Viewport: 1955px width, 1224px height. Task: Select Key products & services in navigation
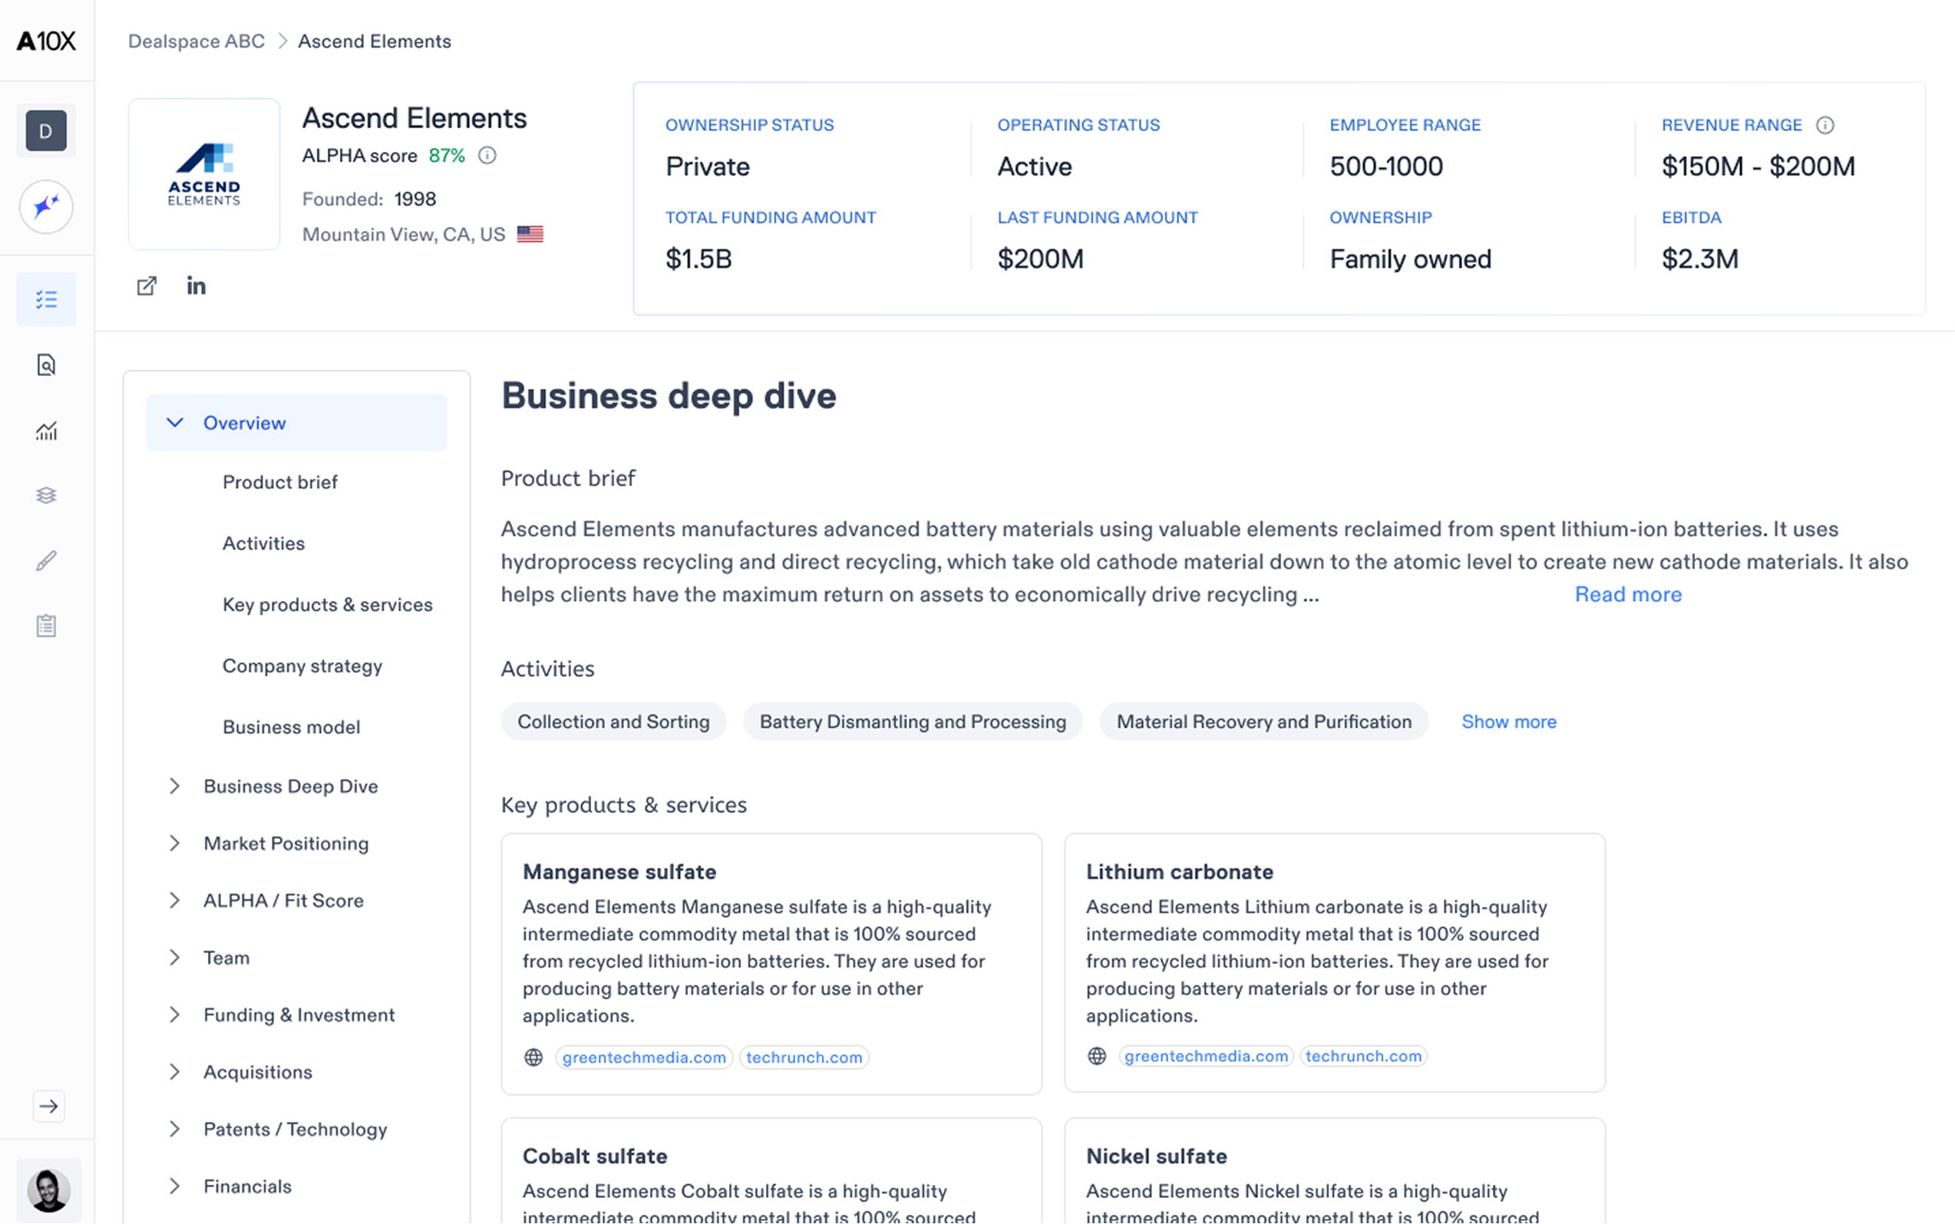point(328,605)
